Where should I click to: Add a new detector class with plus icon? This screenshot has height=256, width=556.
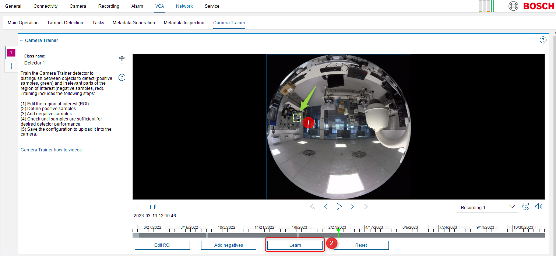[x=11, y=66]
